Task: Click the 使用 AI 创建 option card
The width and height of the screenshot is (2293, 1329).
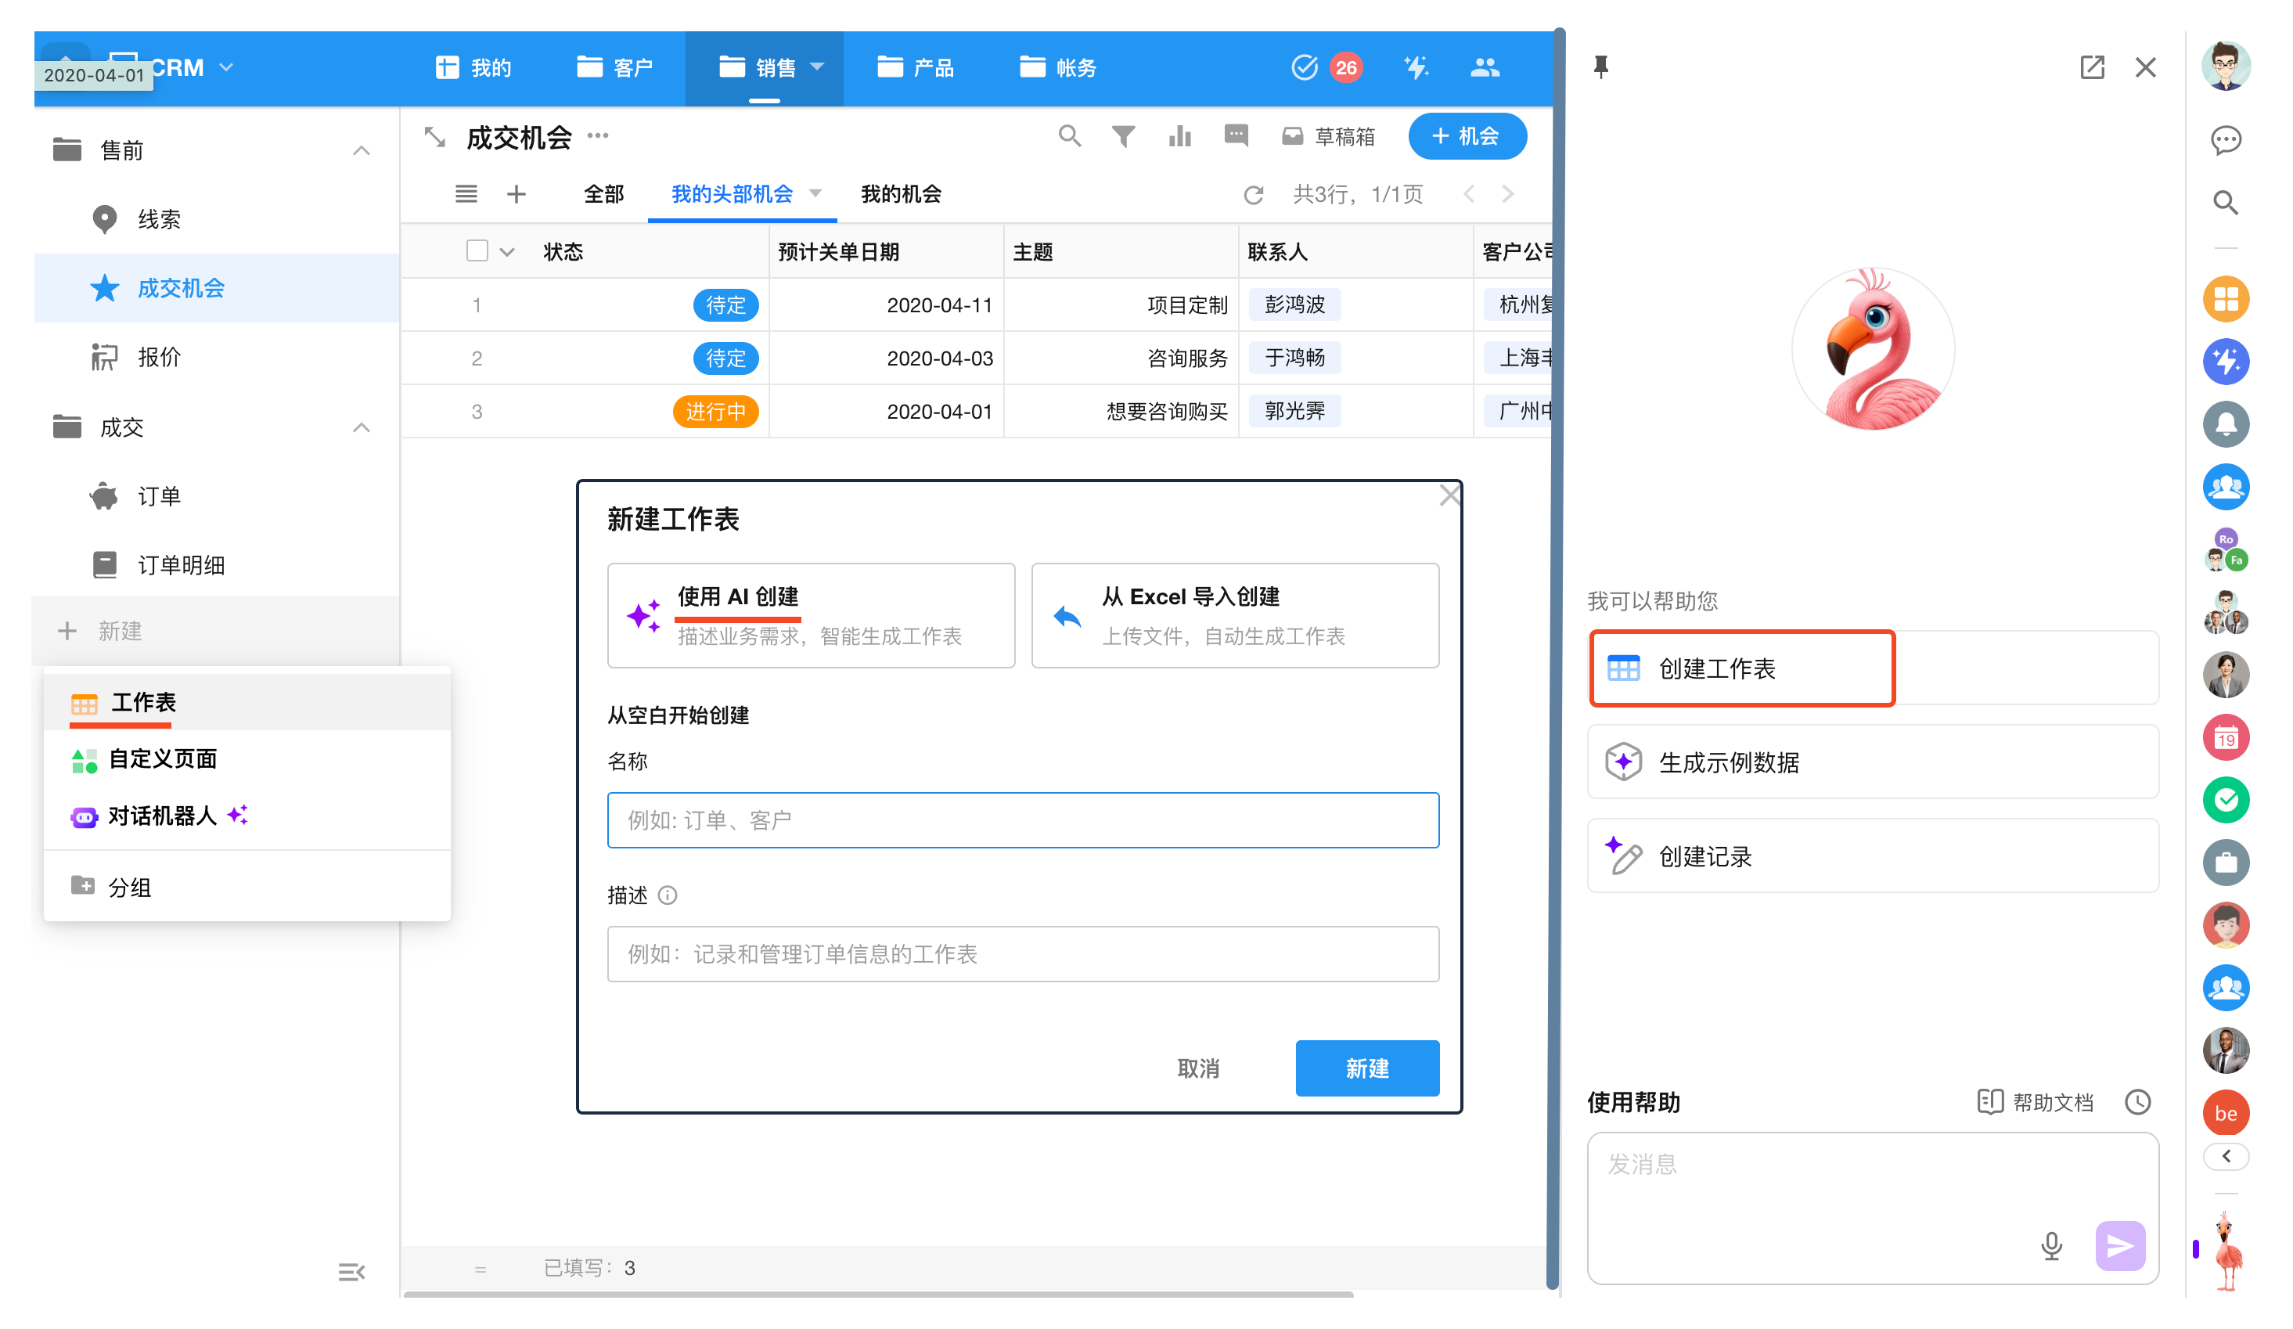Action: click(810, 615)
